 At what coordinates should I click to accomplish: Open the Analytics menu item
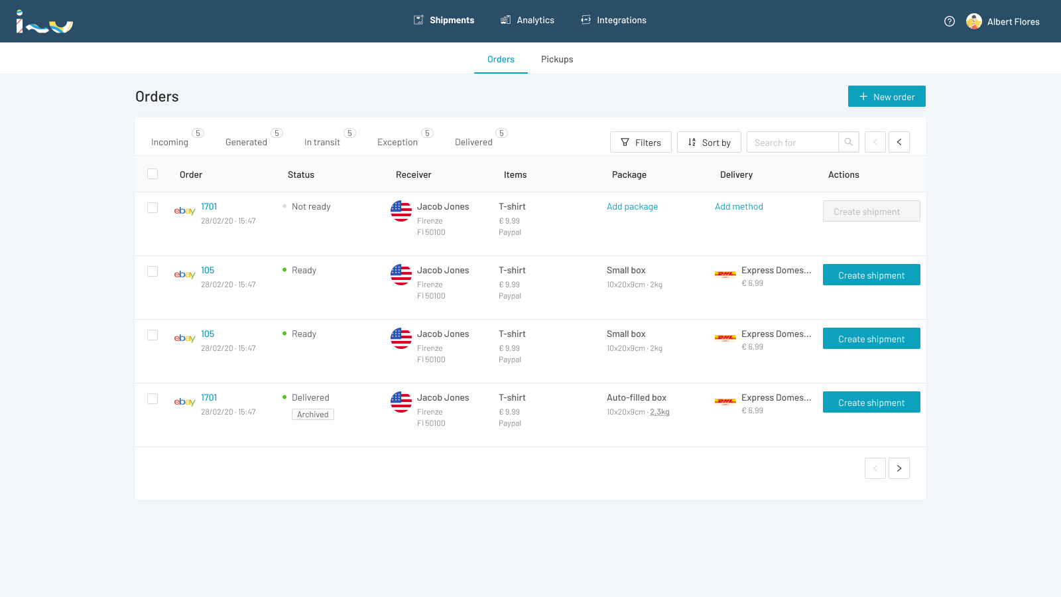pos(528,21)
